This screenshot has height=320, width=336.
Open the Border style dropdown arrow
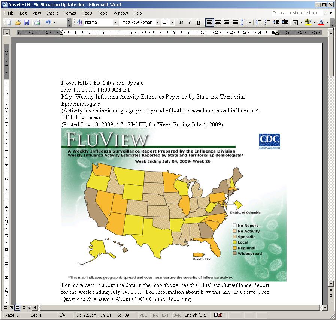tap(302, 22)
